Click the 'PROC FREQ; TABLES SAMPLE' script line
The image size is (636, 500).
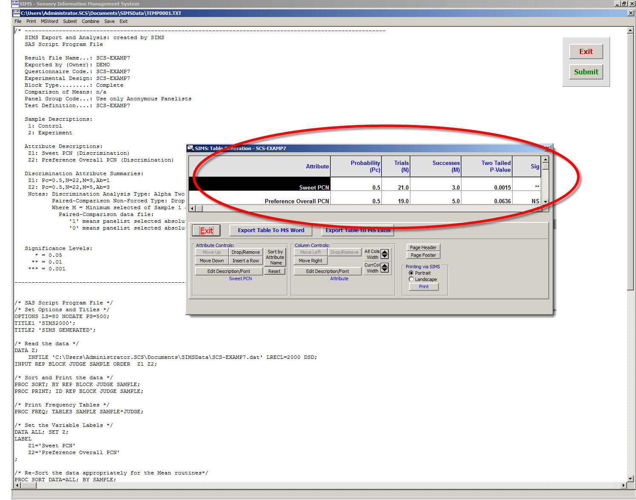[79, 412]
